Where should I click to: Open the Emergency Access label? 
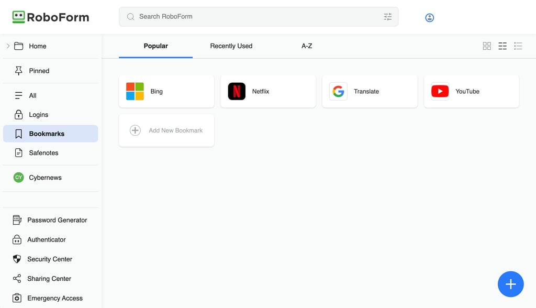55,298
